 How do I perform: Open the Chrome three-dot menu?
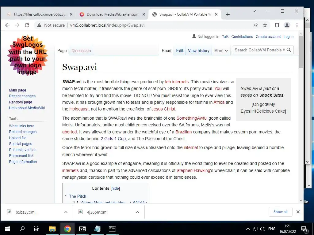pyautogui.click(x=297, y=25)
